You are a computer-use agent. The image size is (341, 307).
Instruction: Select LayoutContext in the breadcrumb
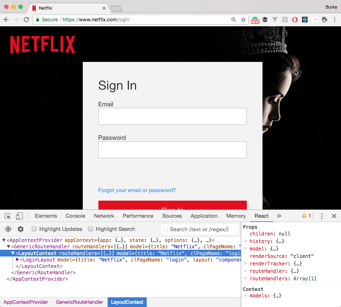127,302
